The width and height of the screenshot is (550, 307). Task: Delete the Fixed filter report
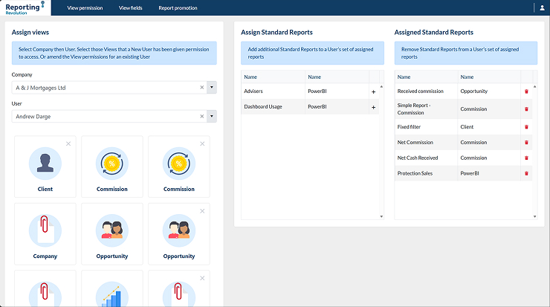coord(526,127)
